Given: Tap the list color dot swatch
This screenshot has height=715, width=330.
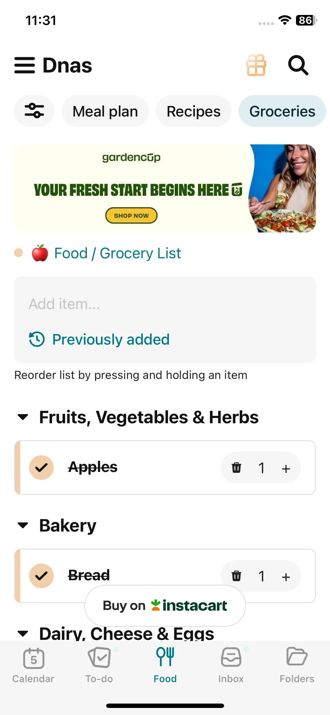Looking at the screenshot, I should [x=18, y=253].
